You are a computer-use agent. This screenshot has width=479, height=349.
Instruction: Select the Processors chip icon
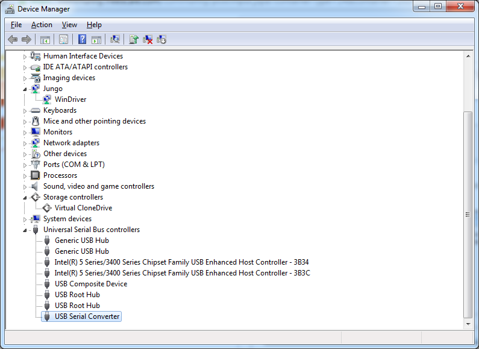coord(36,175)
